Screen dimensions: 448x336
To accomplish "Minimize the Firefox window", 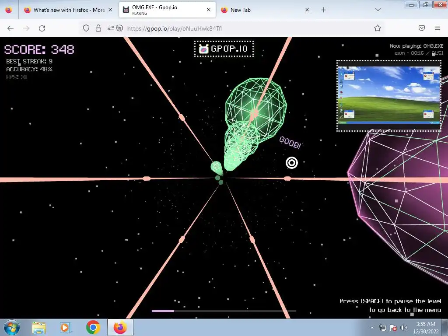I will pyautogui.click(x=411, y=4).
